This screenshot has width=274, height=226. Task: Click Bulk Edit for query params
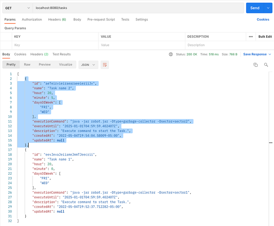265,36
